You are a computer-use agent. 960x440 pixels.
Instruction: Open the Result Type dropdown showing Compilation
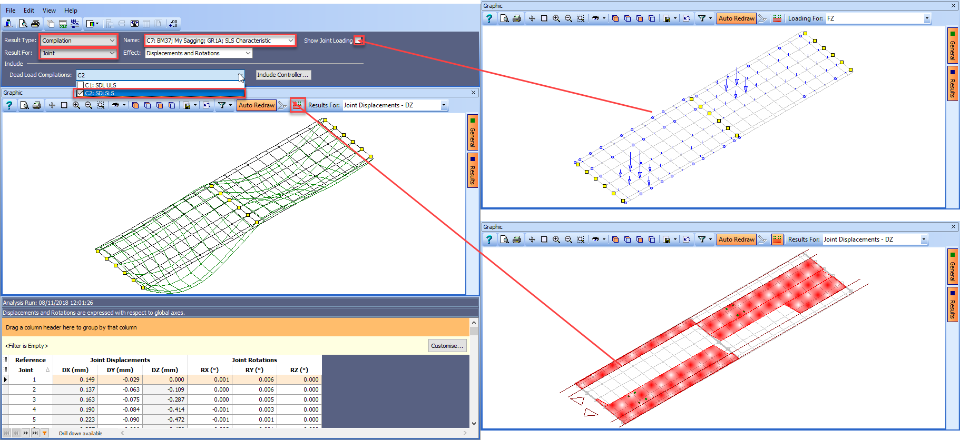79,41
